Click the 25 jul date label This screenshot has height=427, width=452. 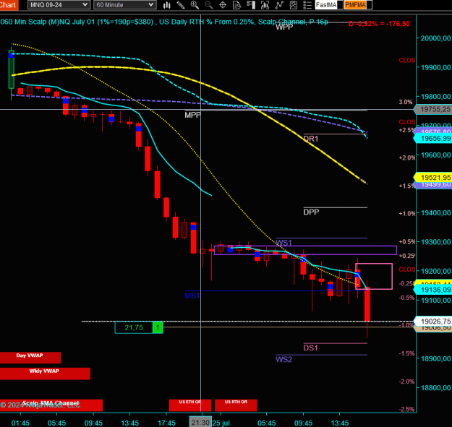pyautogui.click(x=221, y=423)
